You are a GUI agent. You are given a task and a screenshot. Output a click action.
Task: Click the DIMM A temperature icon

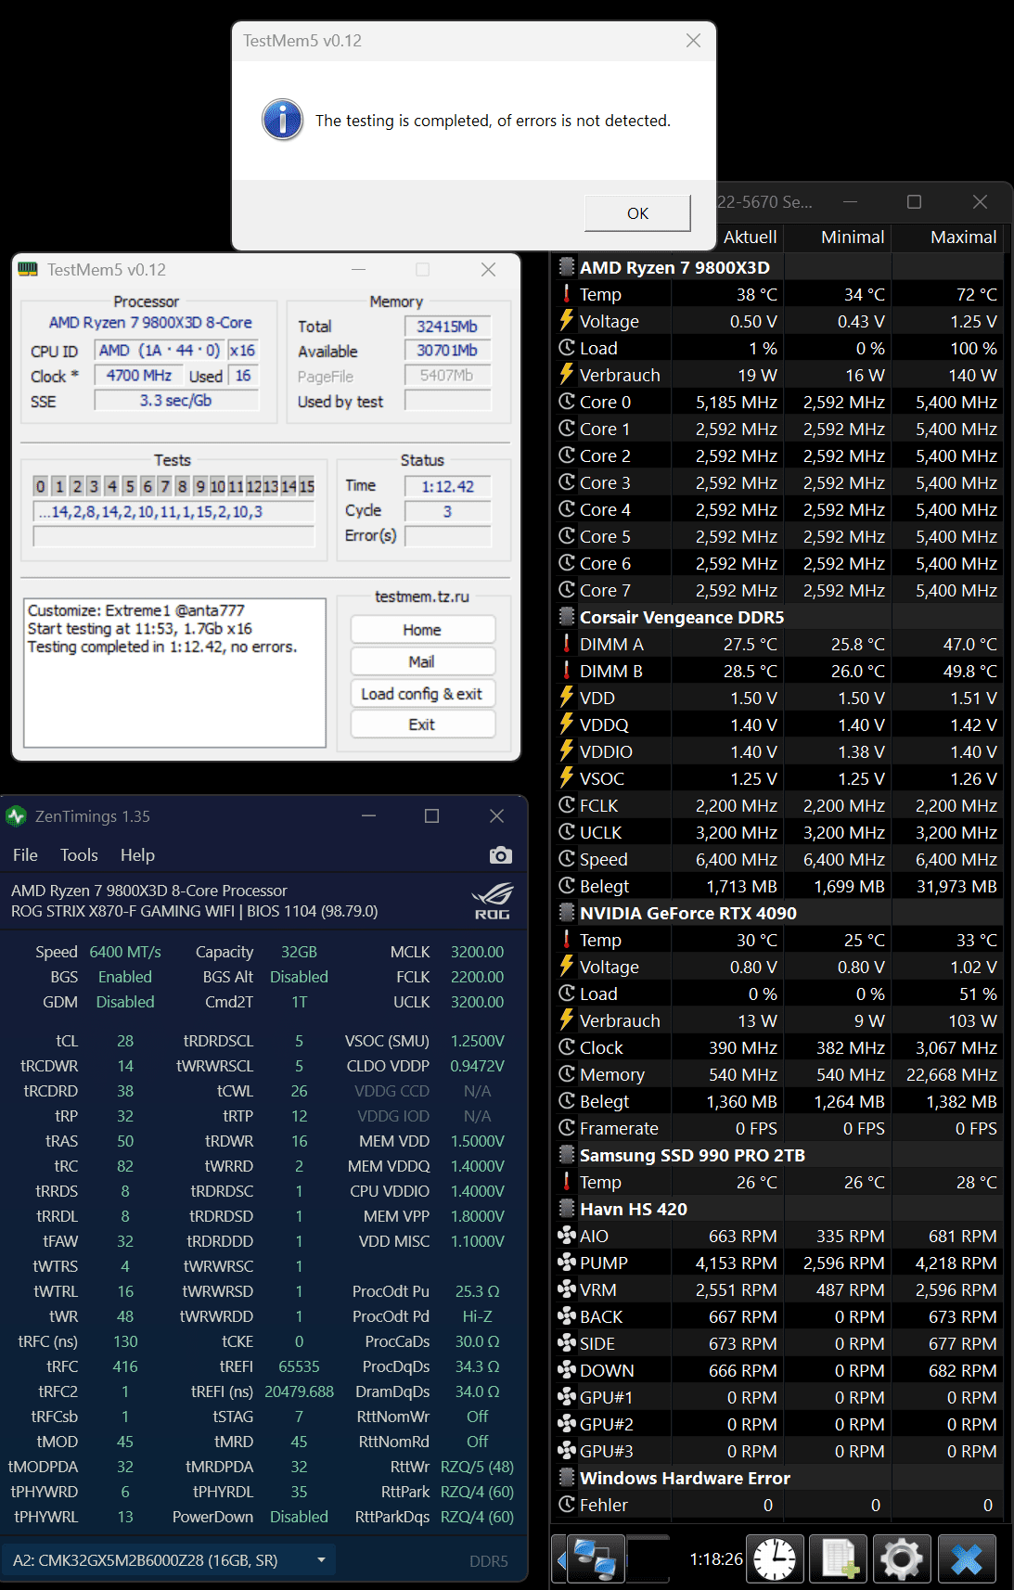[567, 644]
